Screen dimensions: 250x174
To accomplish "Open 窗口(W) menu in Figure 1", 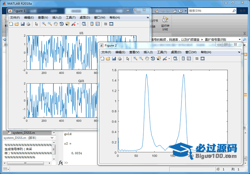I will point(100,18).
